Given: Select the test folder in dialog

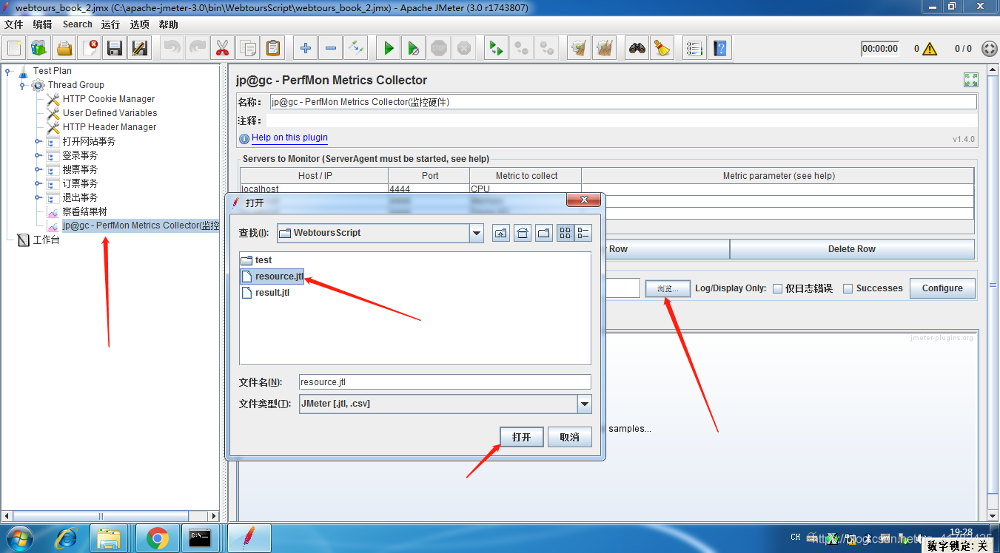Looking at the screenshot, I should 256,260.
